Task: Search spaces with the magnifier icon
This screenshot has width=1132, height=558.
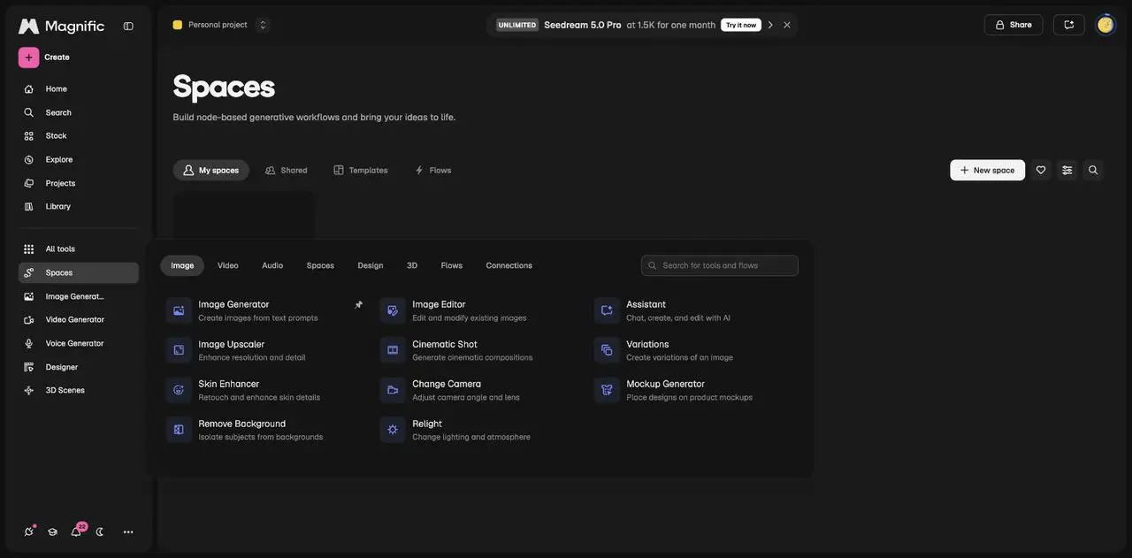Action: pyautogui.click(x=1093, y=170)
